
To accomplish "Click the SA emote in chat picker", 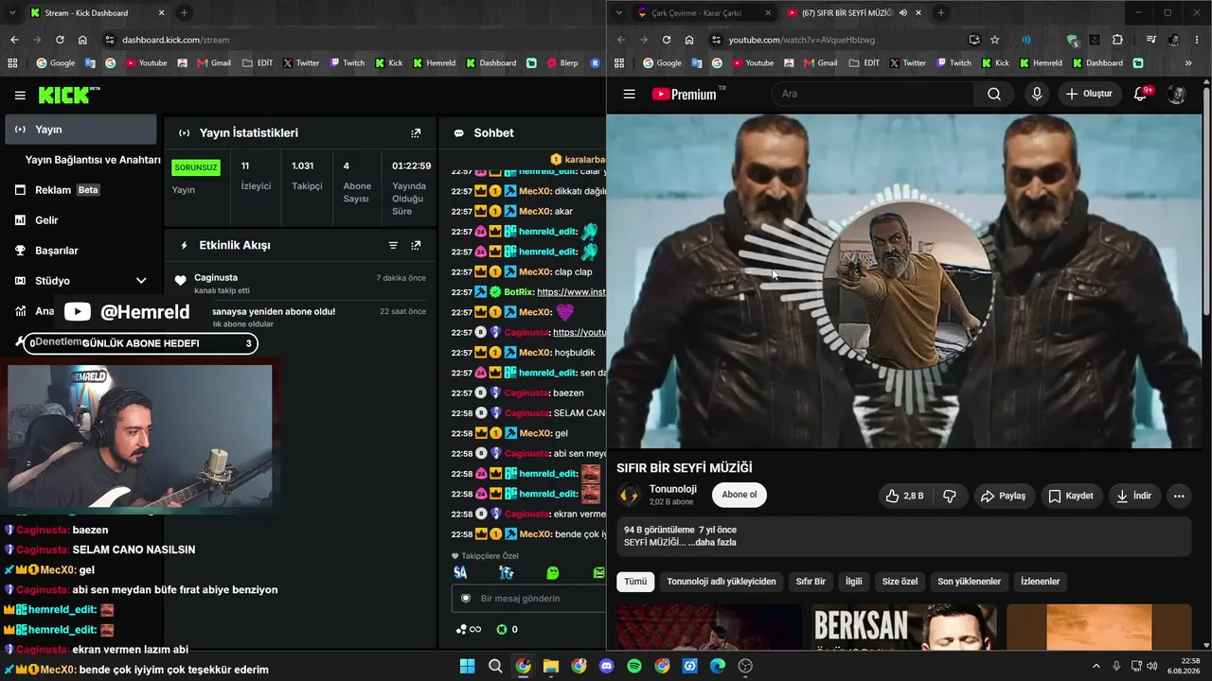I will pyautogui.click(x=460, y=572).
